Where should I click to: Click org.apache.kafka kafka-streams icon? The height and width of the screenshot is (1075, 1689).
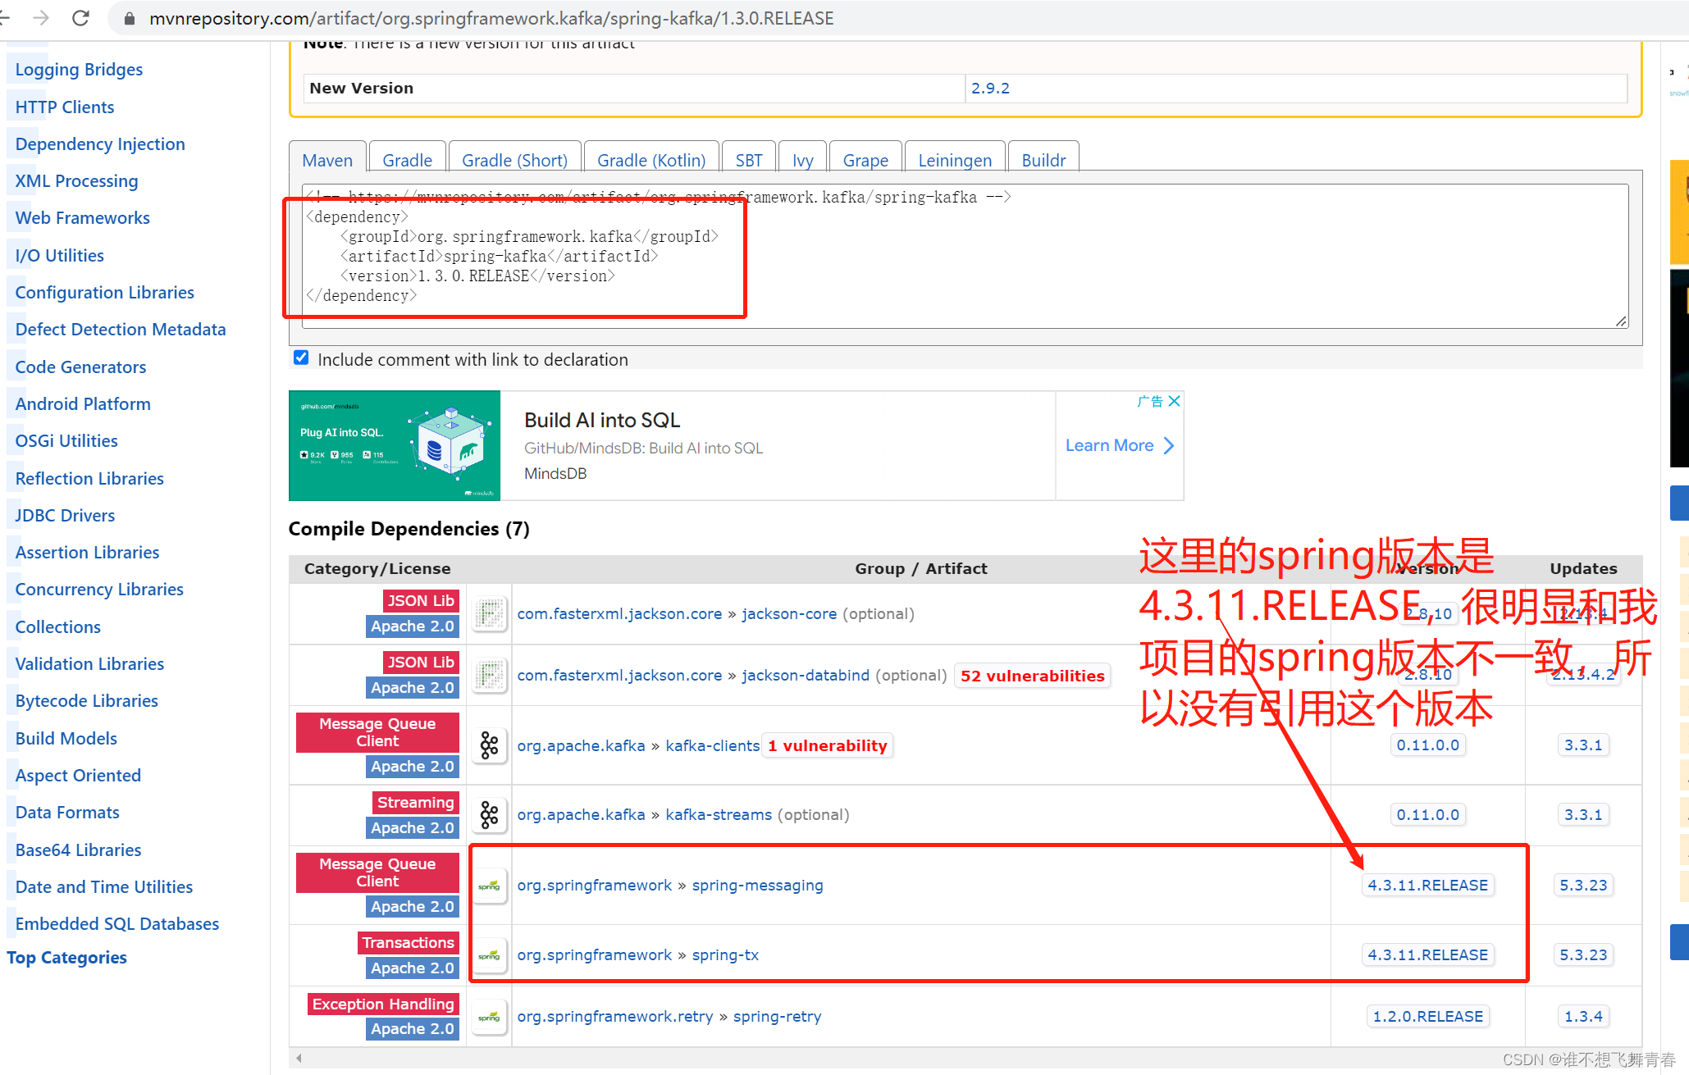point(485,813)
